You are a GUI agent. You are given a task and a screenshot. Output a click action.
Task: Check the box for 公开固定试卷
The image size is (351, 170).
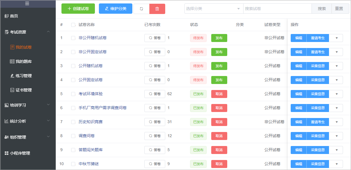tap(73, 80)
